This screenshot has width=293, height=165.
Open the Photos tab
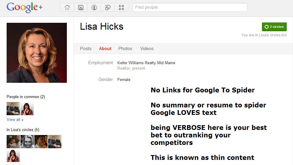click(125, 49)
